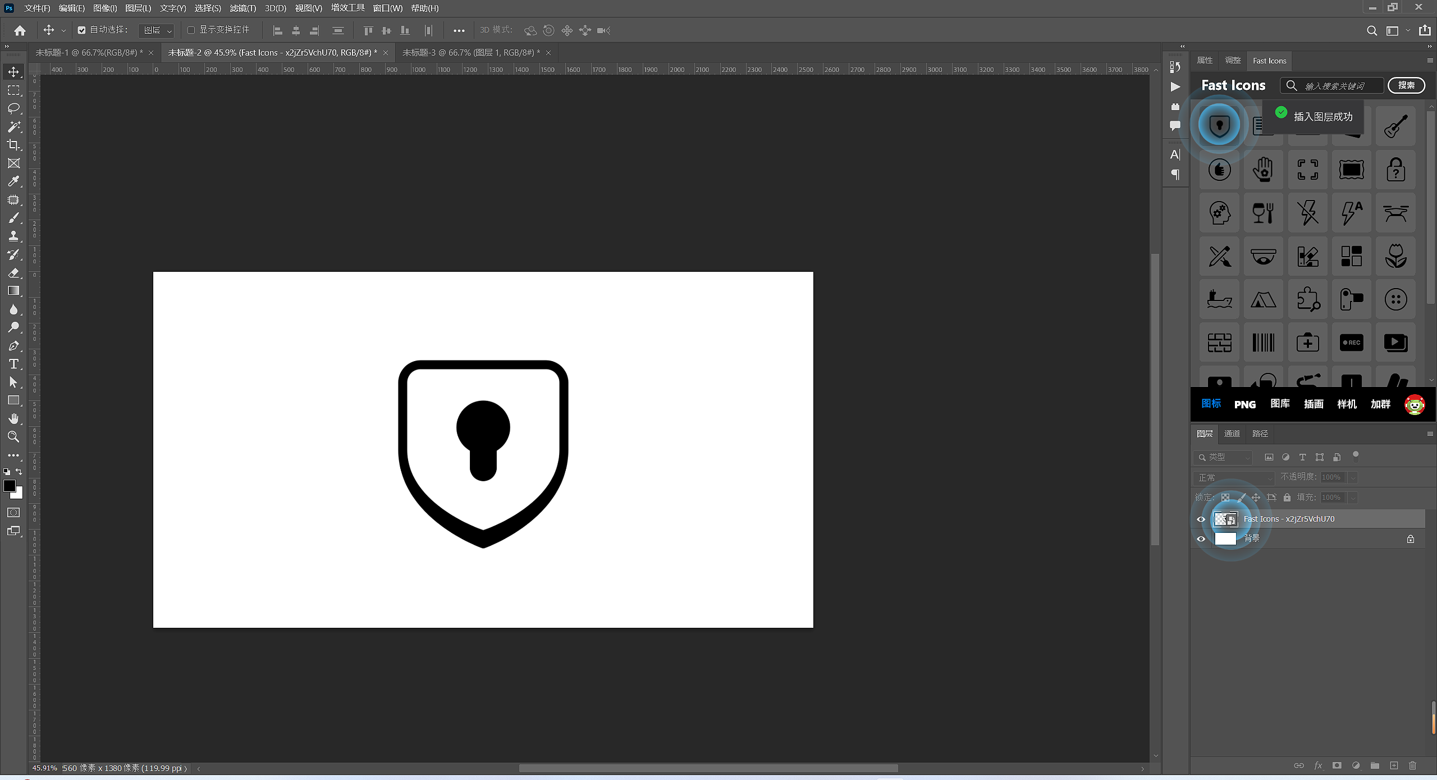Select the Horizontal Type tool
This screenshot has width=1437, height=780.
click(14, 364)
